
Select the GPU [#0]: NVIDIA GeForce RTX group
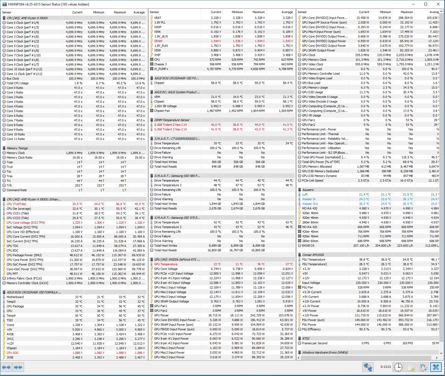[222, 260]
